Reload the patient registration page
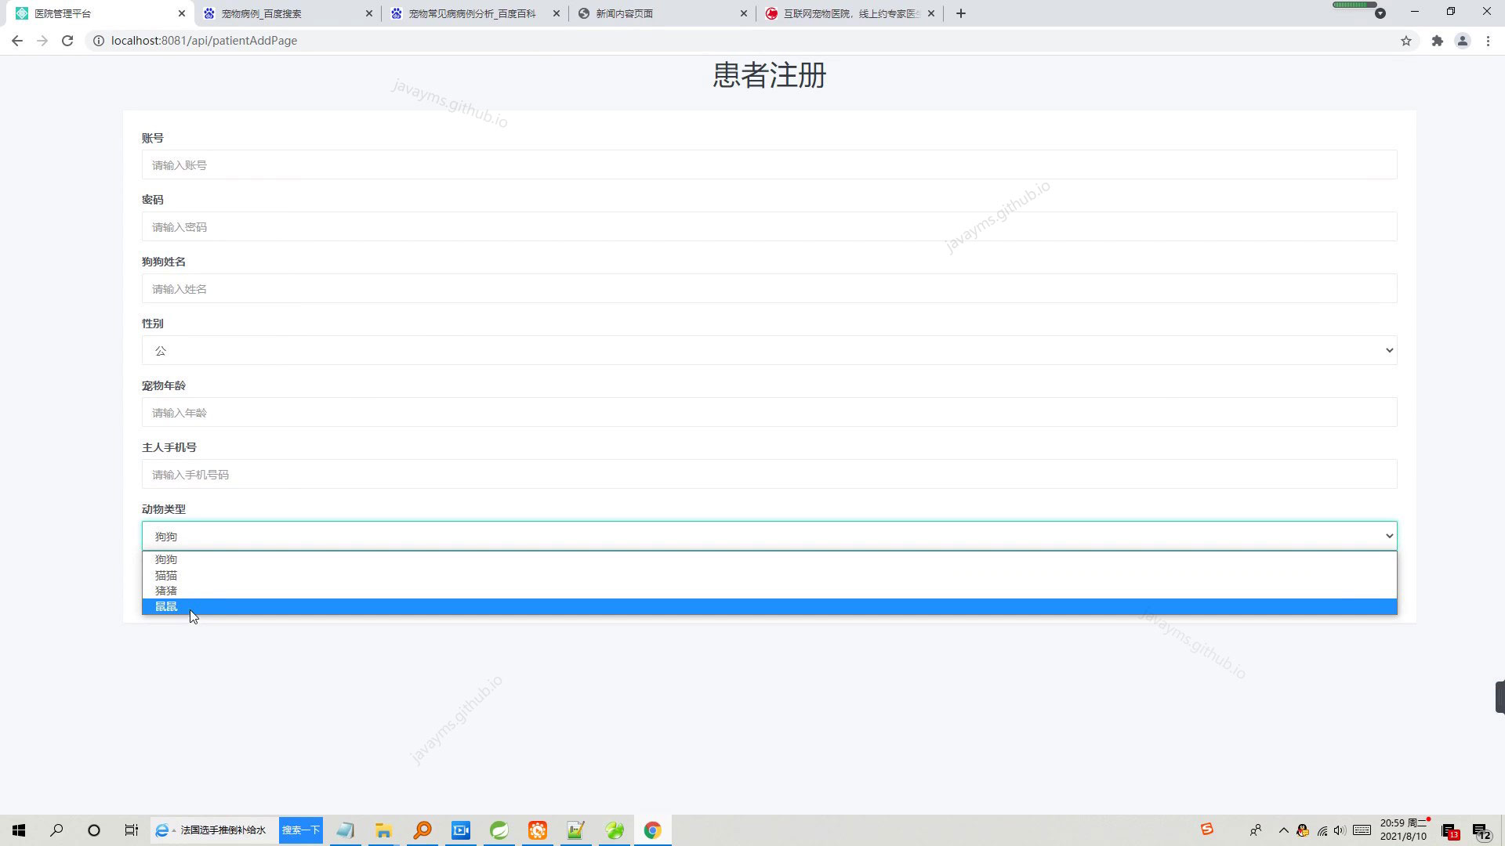 67,40
